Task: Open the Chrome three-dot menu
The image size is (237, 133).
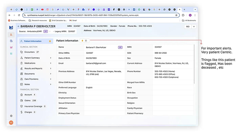Action: click(195, 15)
